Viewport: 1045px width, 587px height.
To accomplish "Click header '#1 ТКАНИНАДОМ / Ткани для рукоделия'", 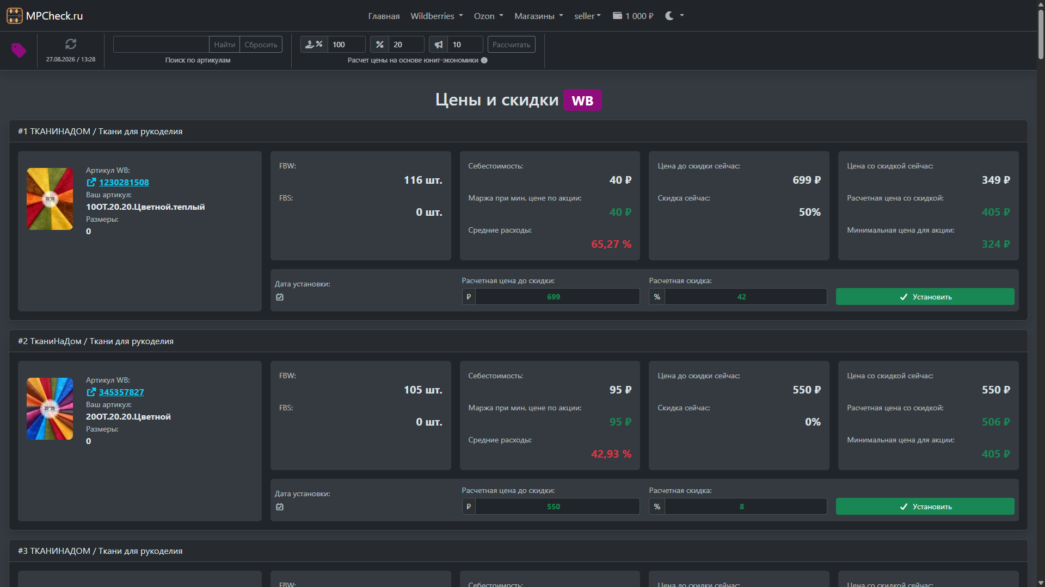I will [x=100, y=132].
